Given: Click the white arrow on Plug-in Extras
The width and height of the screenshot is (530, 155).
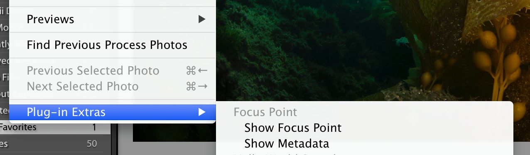Looking at the screenshot, I should [201, 112].
